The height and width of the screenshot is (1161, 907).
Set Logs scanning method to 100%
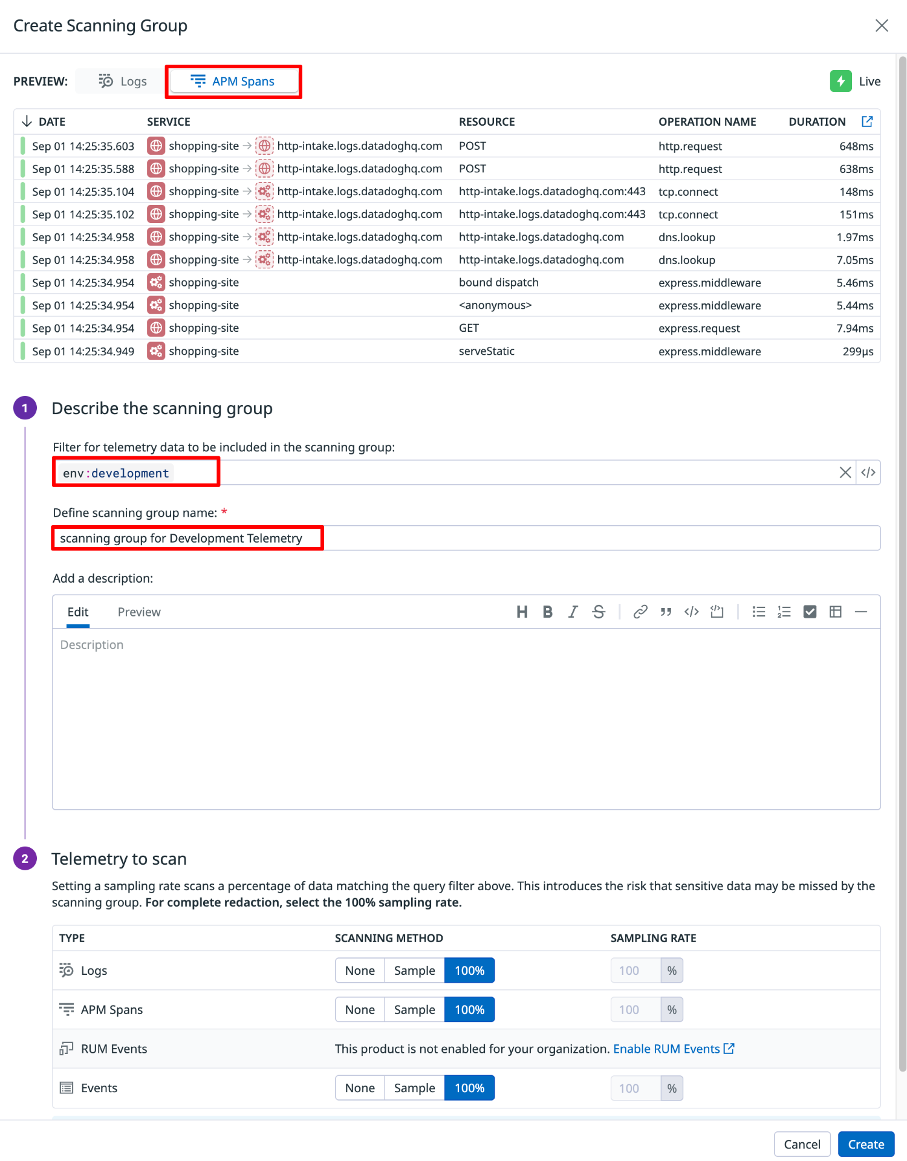click(469, 970)
